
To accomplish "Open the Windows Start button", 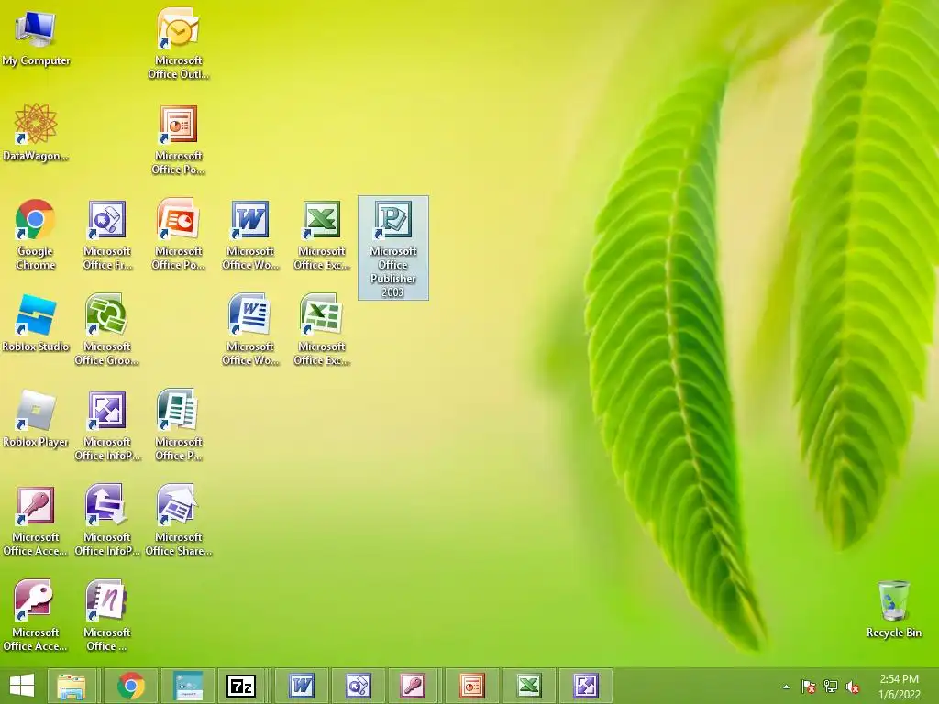I will (x=22, y=686).
